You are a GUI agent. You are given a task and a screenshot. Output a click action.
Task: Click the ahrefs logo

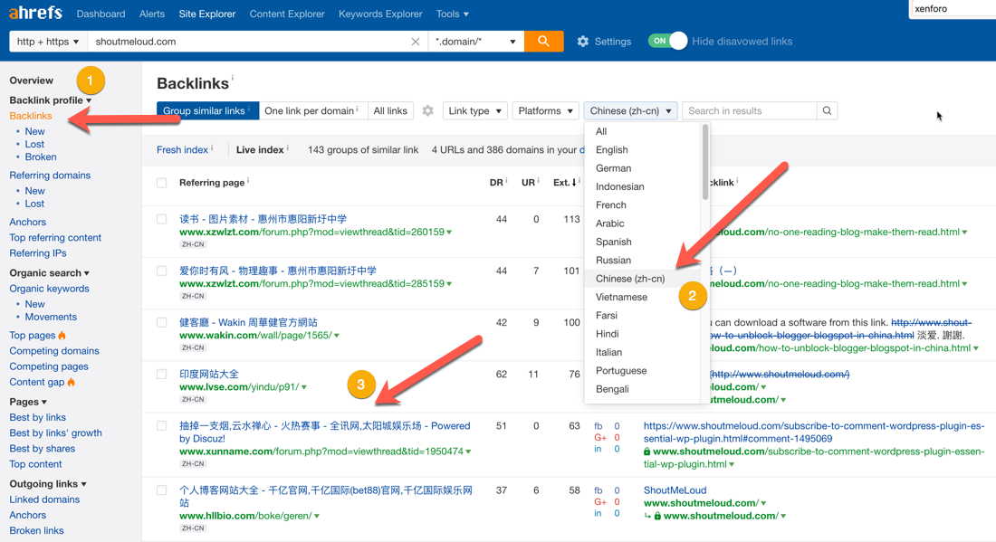35,13
